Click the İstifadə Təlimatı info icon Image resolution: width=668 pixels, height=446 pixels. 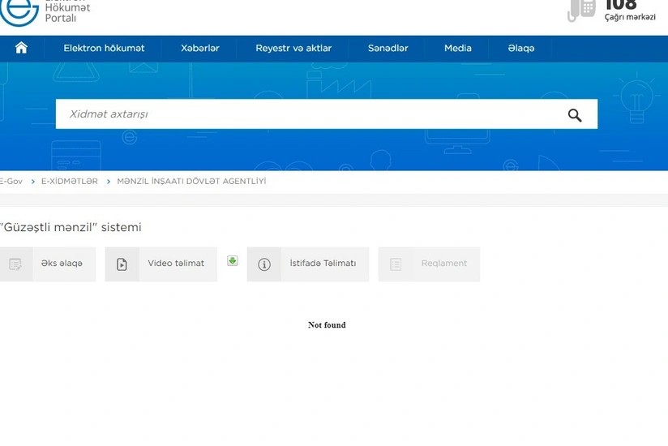click(x=263, y=264)
